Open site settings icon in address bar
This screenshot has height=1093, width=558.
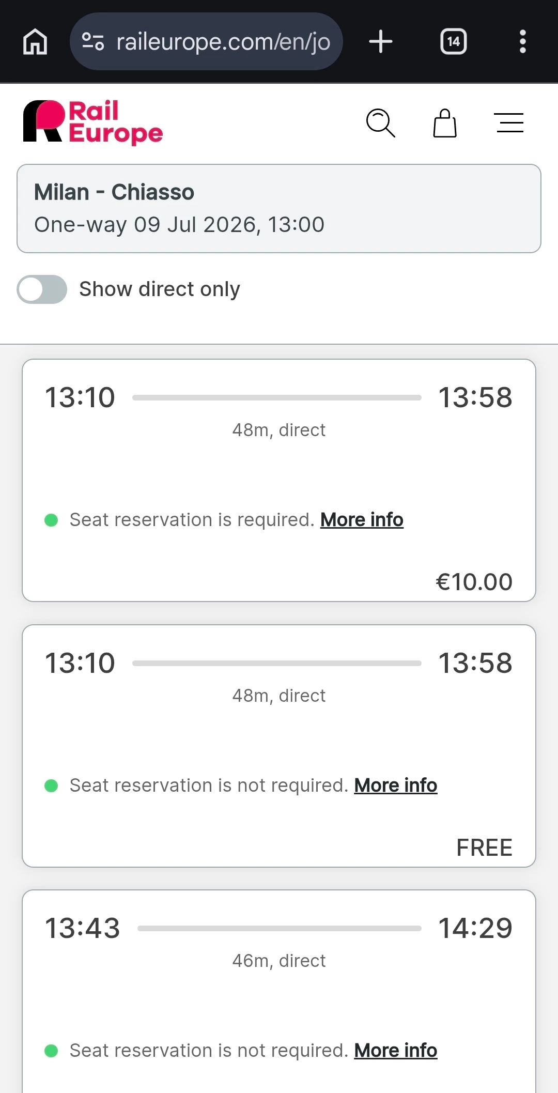(x=93, y=41)
